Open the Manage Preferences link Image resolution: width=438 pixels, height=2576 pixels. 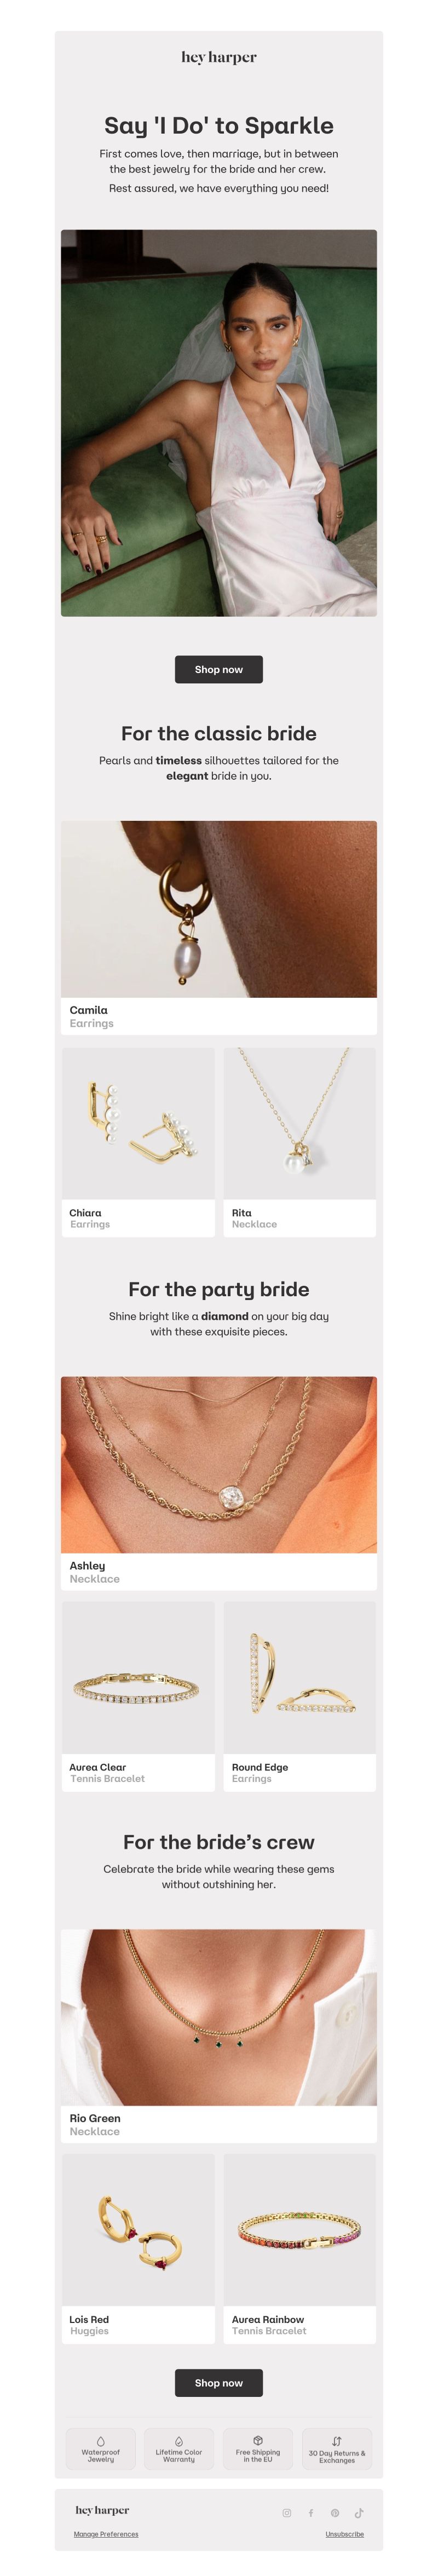(x=106, y=2534)
